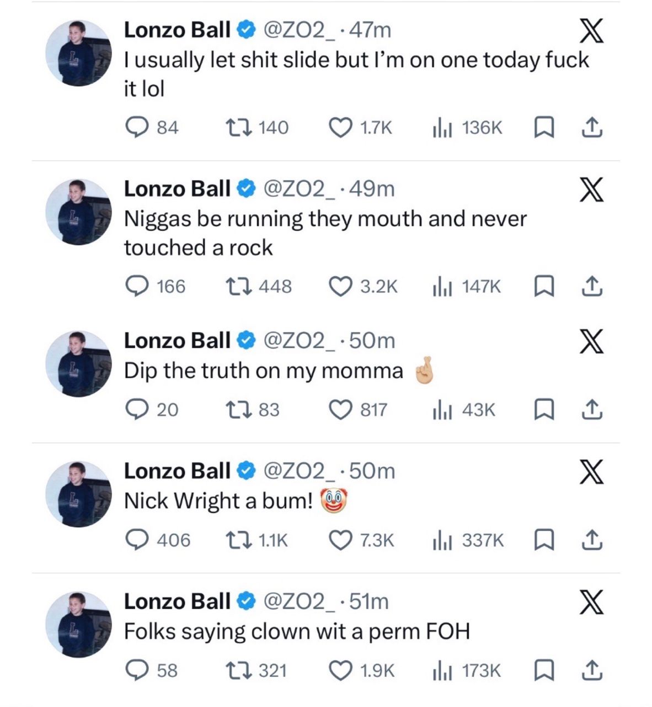This screenshot has width=652, height=707.
Task: Like the "Folks saying clown" tweet
Action: pyautogui.click(x=340, y=670)
